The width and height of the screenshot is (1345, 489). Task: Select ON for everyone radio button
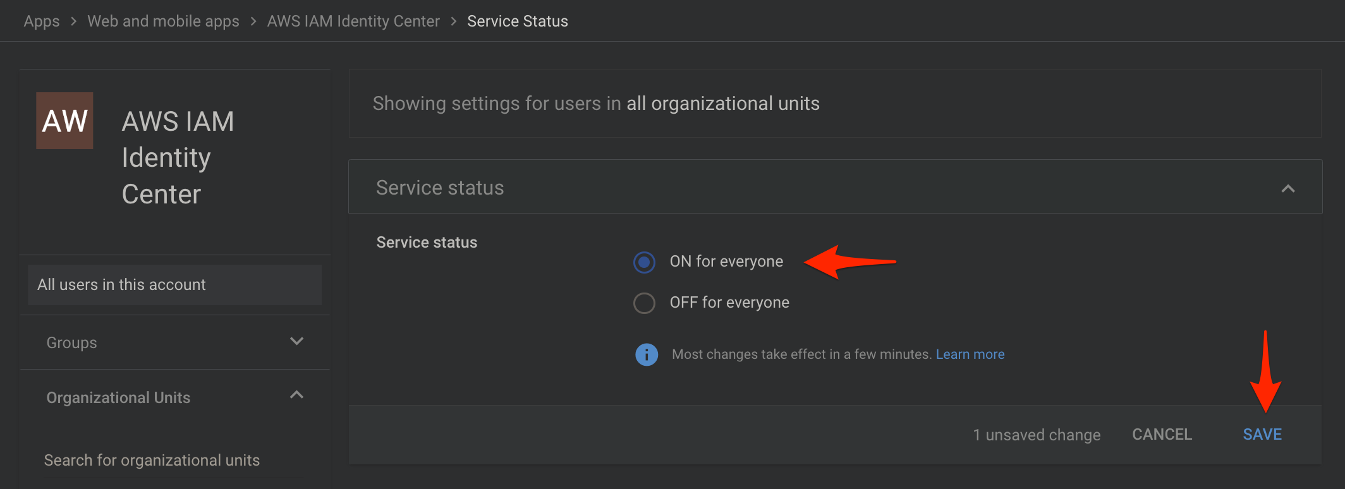[x=644, y=262]
